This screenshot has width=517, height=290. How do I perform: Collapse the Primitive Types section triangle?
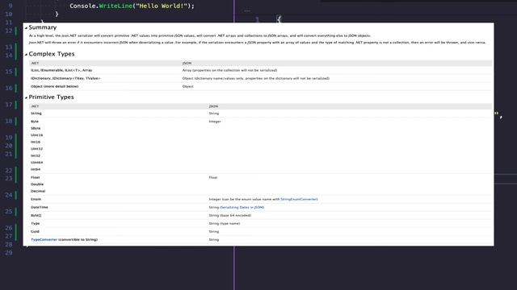click(x=26, y=97)
